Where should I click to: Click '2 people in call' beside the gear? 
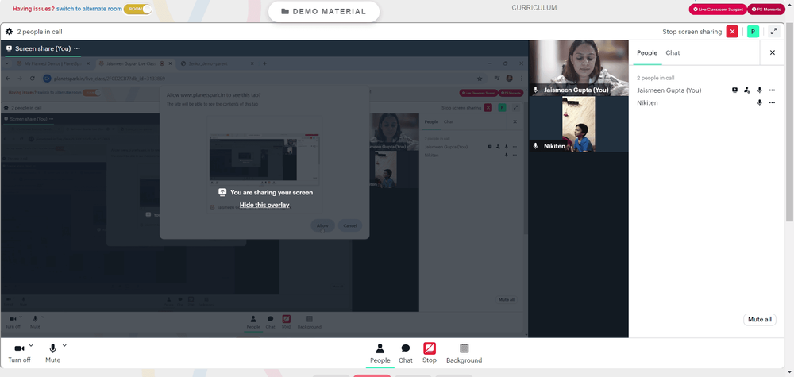pos(40,32)
